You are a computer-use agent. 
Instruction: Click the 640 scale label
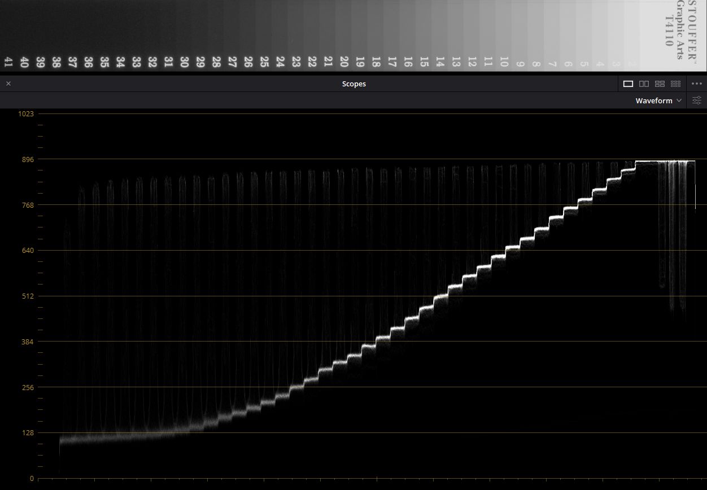click(x=28, y=251)
